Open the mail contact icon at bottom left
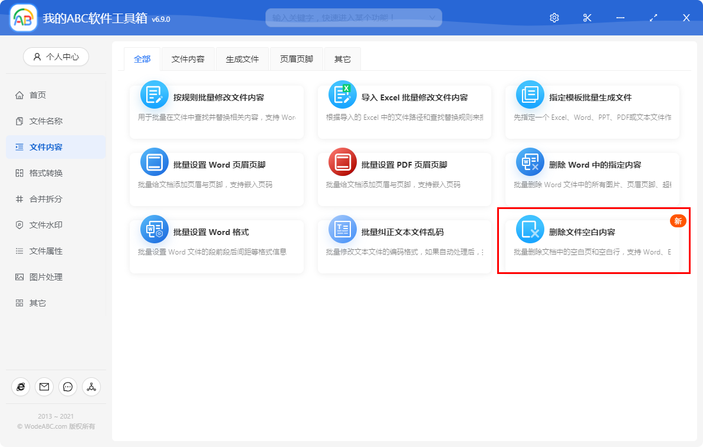The height and width of the screenshot is (447, 703). 44,387
